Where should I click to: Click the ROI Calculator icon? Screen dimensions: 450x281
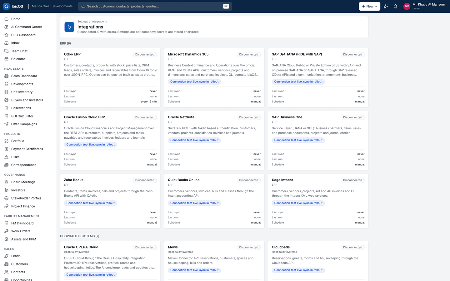(6, 116)
